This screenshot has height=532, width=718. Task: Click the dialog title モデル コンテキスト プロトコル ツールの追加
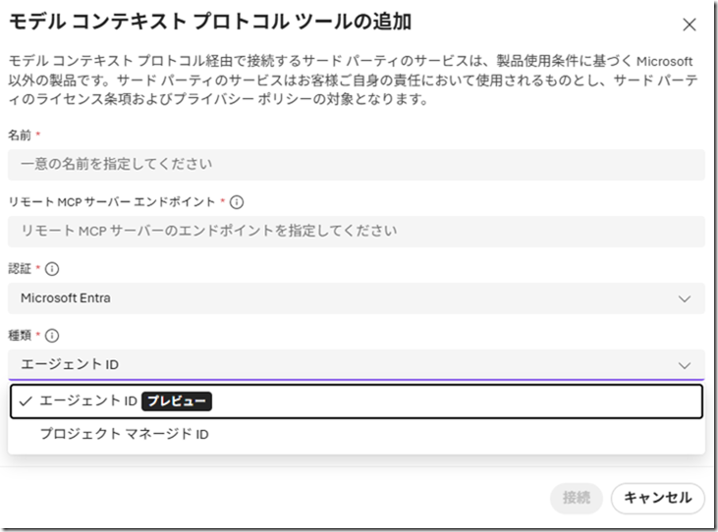(x=209, y=22)
